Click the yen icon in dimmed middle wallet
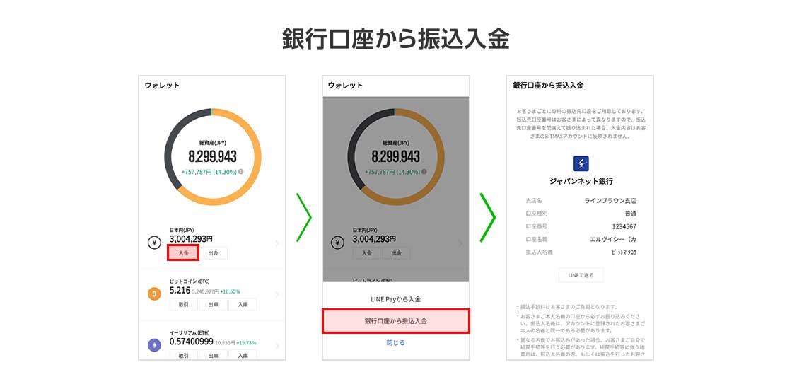The image size is (792, 389). [337, 243]
